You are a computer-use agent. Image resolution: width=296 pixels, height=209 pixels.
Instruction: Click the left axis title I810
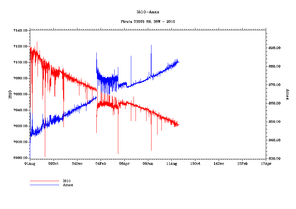[11, 95]
